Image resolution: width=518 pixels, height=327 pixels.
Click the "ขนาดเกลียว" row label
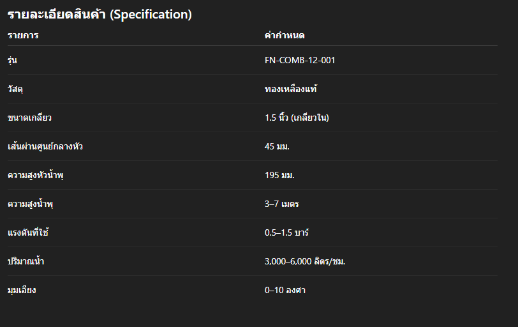pyautogui.click(x=29, y=118)
